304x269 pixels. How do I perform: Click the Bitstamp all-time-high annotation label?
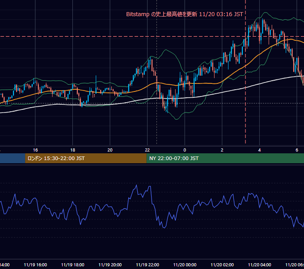(x=184, y=14)
